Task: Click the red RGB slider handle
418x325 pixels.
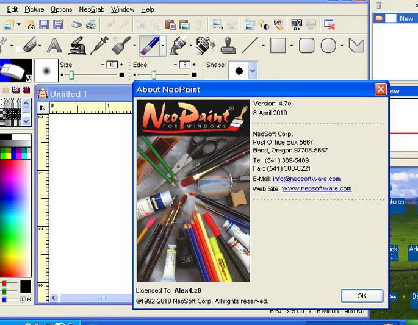Action: click(4, 284)
